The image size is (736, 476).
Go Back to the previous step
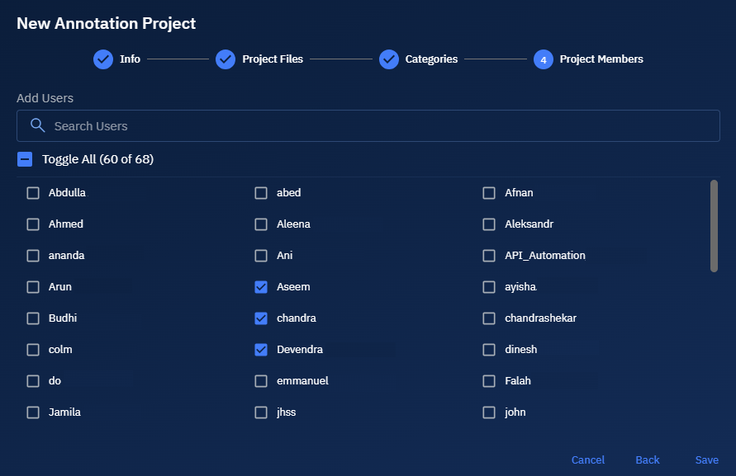point(647,460)
